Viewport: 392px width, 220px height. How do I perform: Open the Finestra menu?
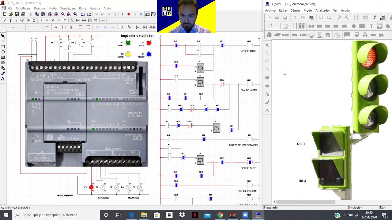[x=95, y=9]
